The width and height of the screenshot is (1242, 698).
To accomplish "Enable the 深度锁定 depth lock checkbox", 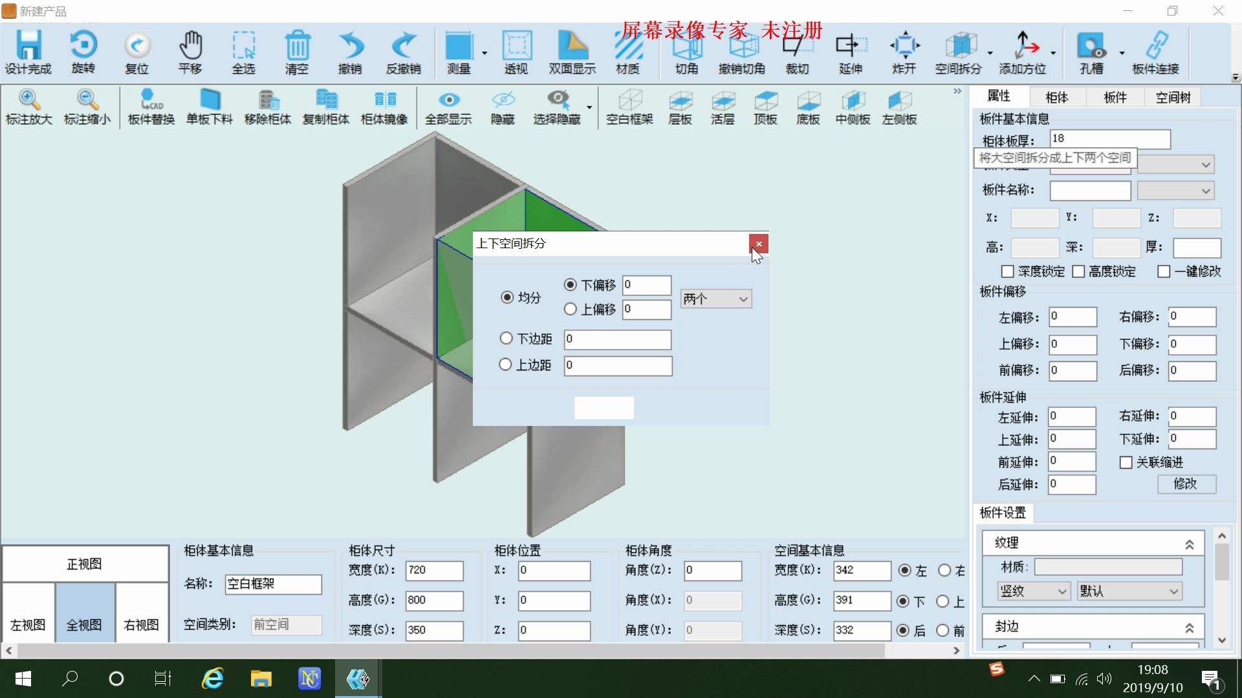I will click(1007, 271).
